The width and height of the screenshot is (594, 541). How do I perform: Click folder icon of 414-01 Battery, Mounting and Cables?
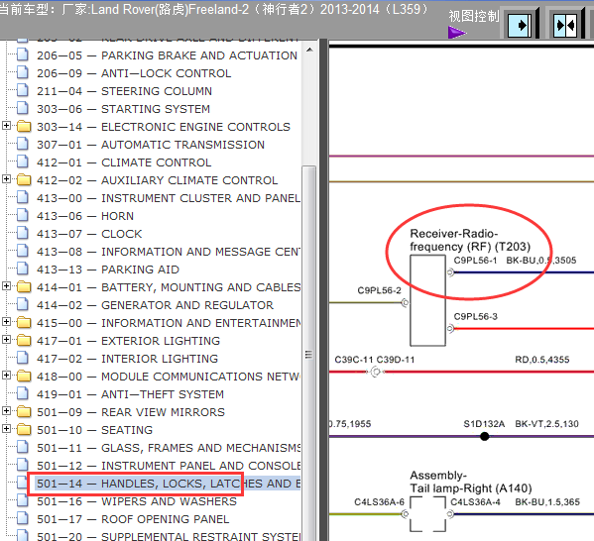pos(24,286)
